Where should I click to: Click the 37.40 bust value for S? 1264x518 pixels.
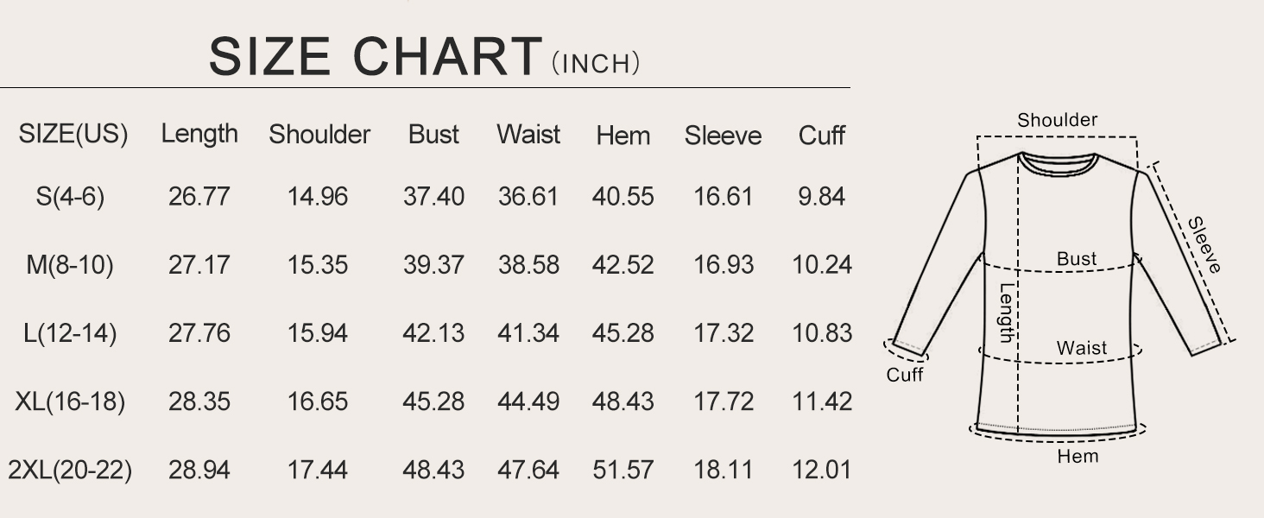click(x=433, y=197)
